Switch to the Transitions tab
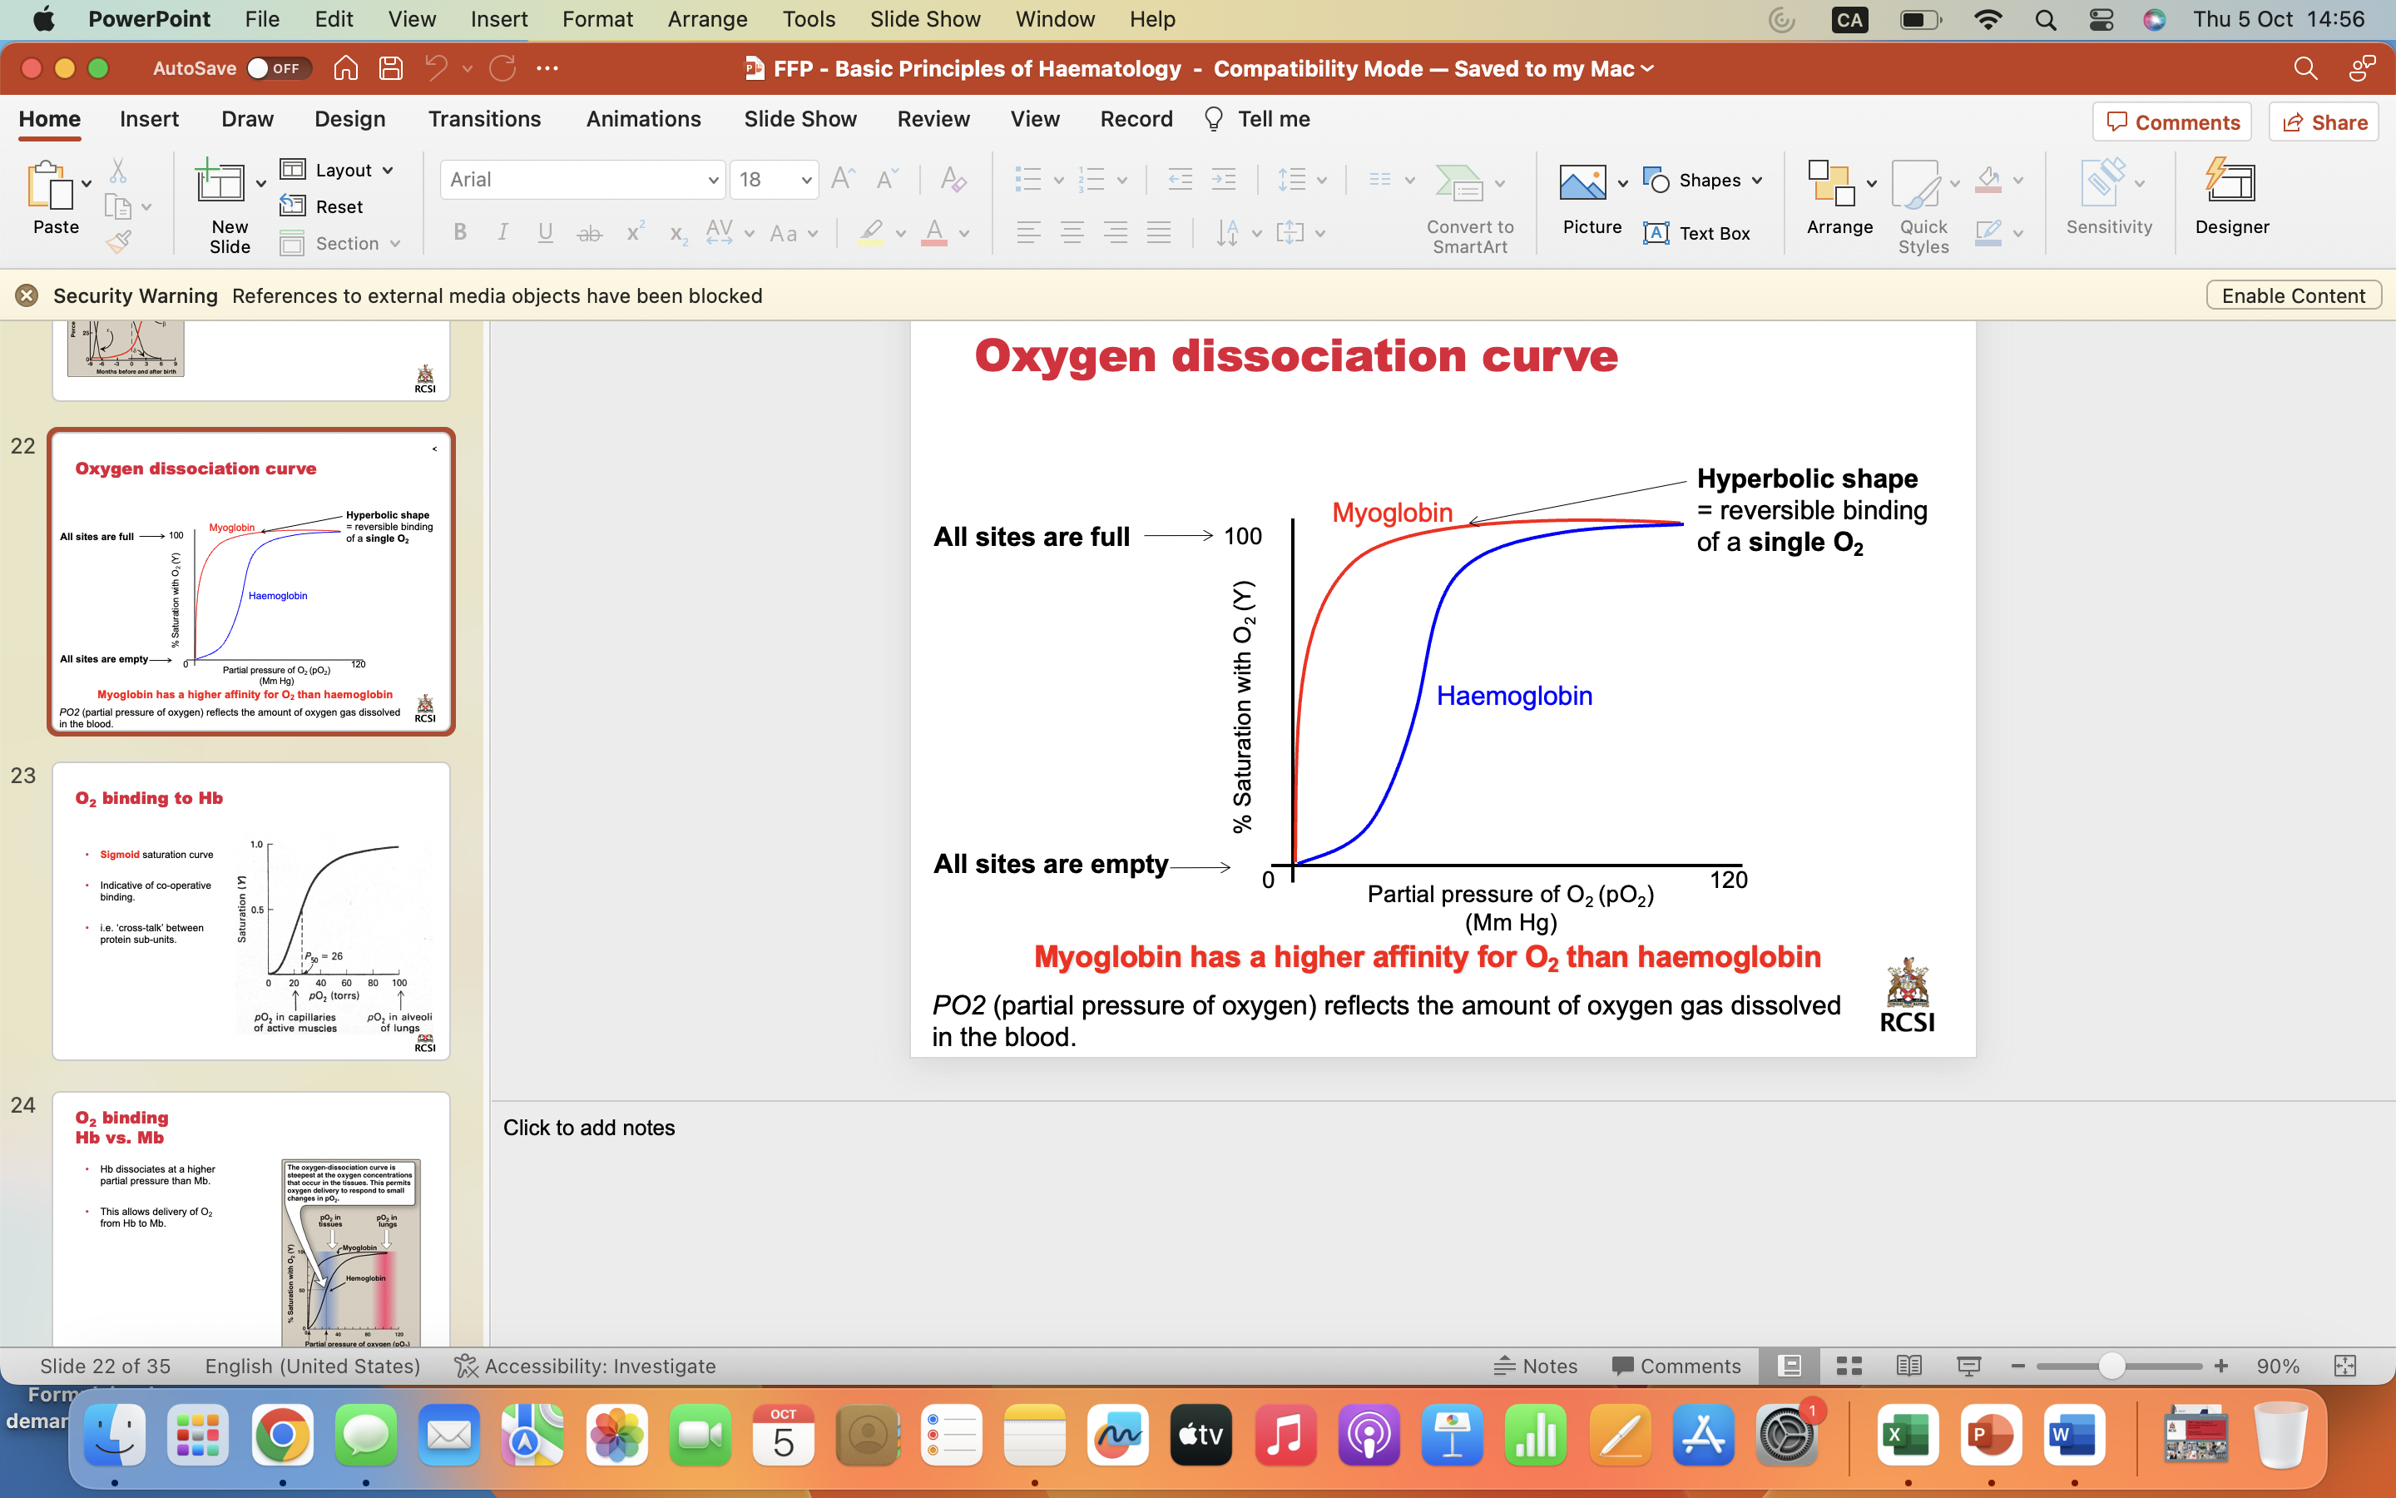Viewport: 2396px width, 1498px height. point(484,119)
